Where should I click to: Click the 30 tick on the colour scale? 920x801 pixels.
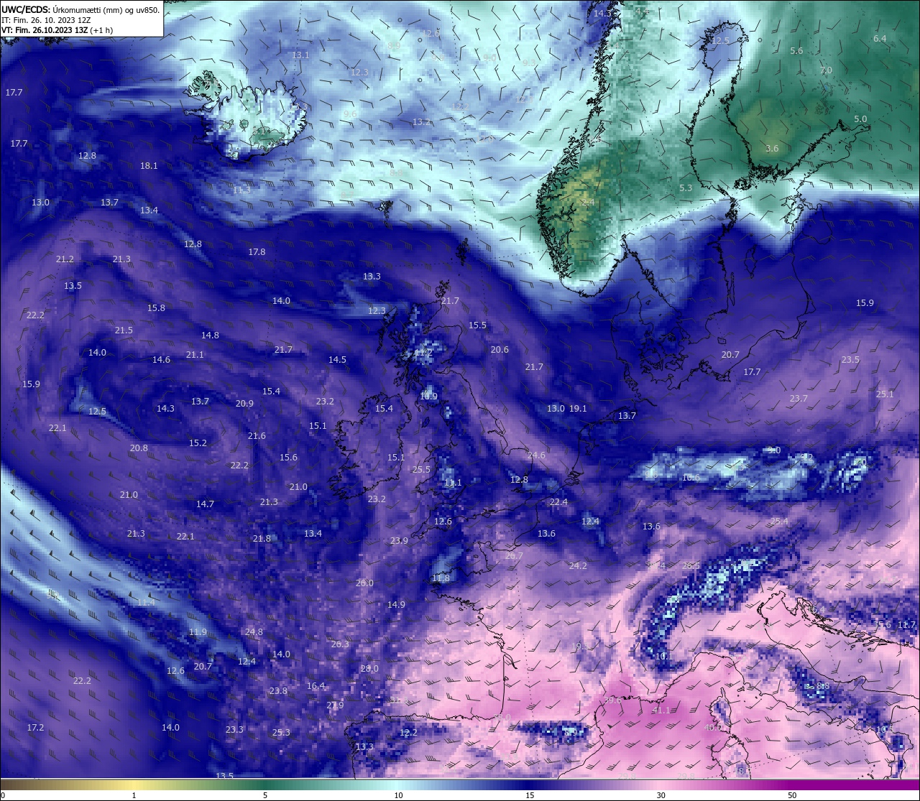(661, 795)
